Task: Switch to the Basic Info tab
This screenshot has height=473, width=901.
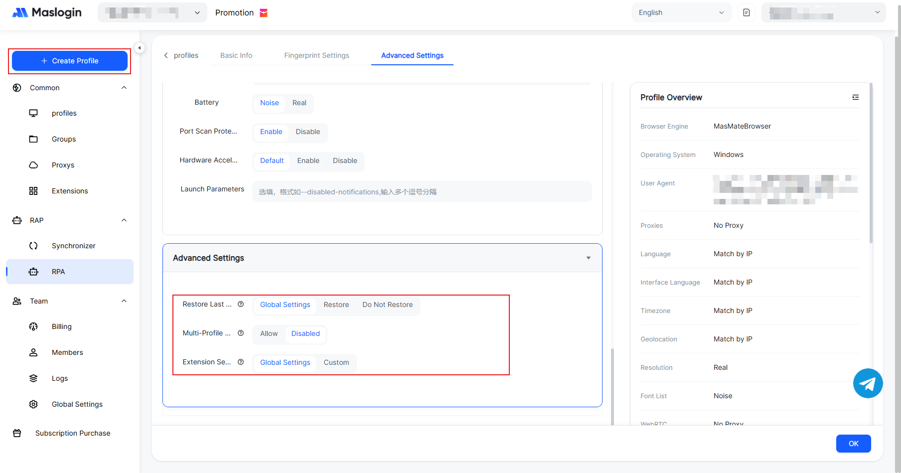Action: pyautogui.click(x=236, y=55)
